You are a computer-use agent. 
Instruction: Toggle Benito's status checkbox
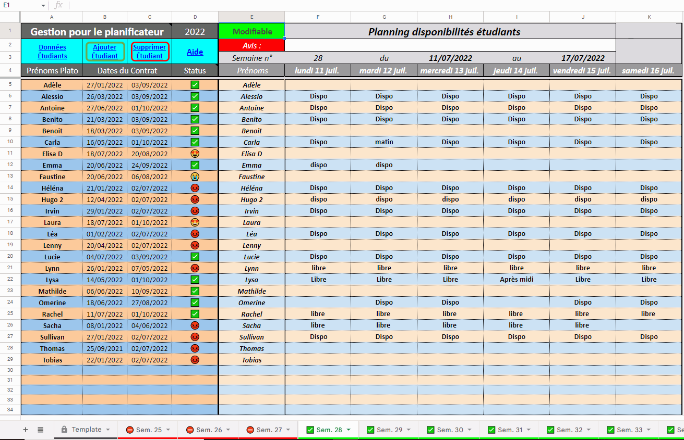pyautogui.click(x=195, y=119)
